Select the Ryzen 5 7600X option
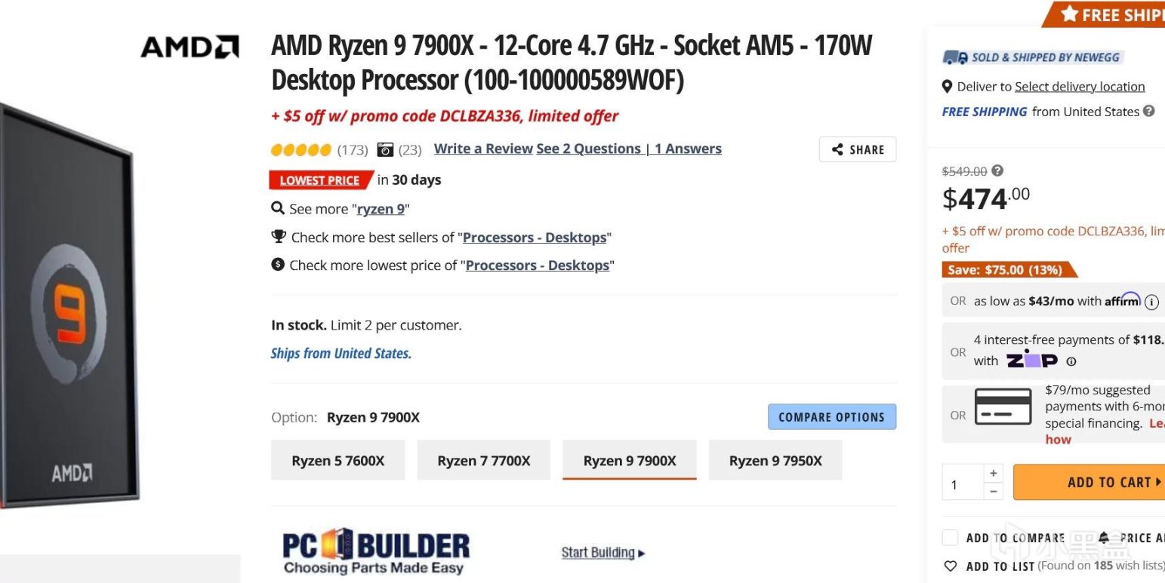This screenshot has height=583, width=1165. pos(337,461)
